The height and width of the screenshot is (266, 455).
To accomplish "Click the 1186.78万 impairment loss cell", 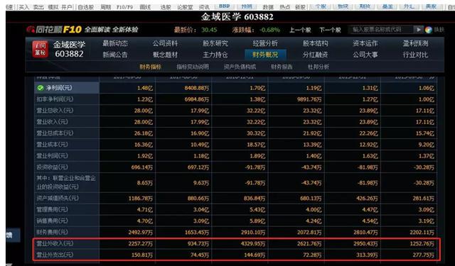I will (x=141, y=199).
